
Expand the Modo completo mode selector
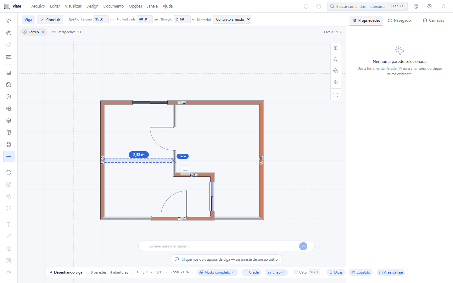[x=217, y=272]
